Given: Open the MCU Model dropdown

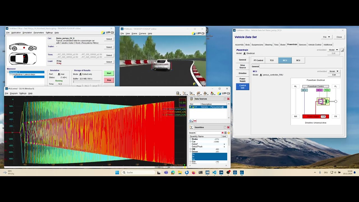Looking at the screenshot, I should (x=334, y=71).
